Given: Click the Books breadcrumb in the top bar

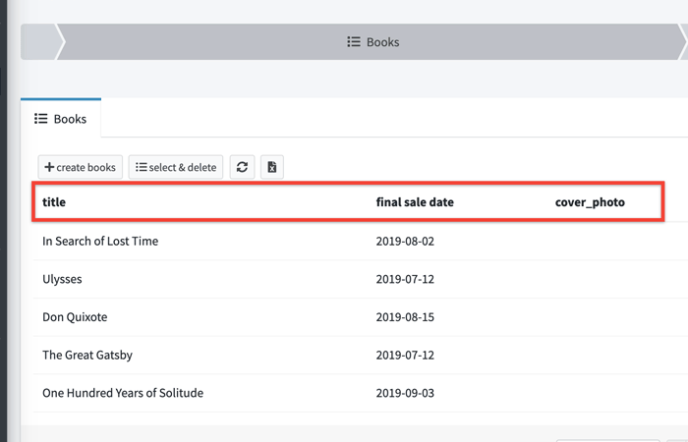Looking at the screenshot, I should pos(373,42).
